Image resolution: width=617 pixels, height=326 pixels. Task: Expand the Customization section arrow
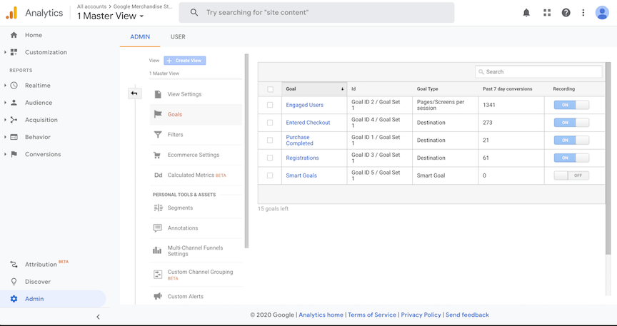coord(5,52)
